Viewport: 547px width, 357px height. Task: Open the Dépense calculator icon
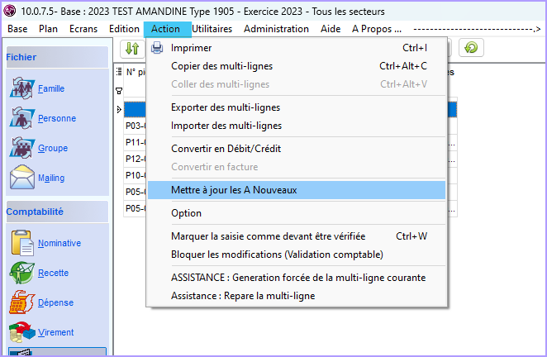click(21, 303)
